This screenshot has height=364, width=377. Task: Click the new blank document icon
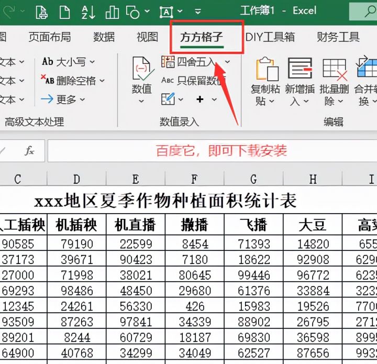point(65,12)
